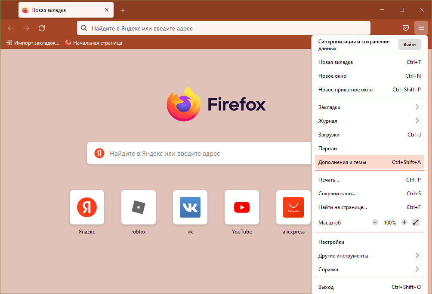Select Новая вкладка in the menu
Screen dimensions: 432x294
[370, 62]
